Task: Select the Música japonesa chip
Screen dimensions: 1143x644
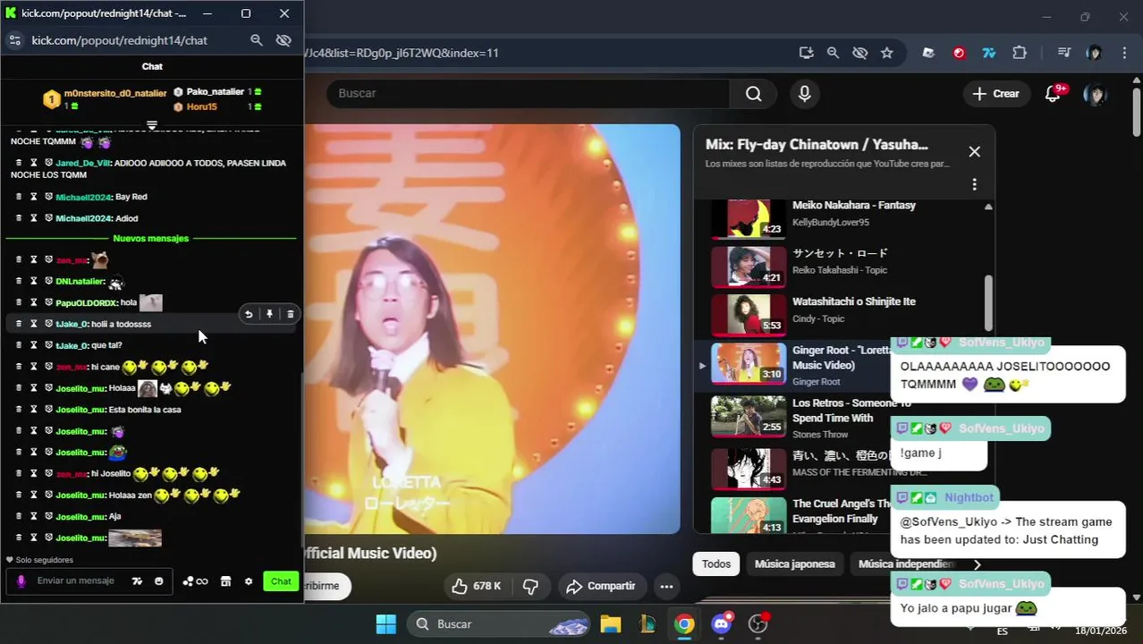Action: (x=795, y=564)
